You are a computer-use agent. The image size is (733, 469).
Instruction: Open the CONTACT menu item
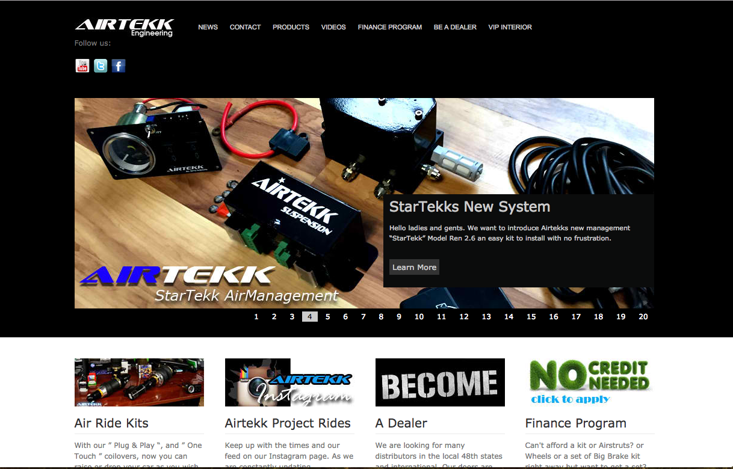(x=245, y=27)
